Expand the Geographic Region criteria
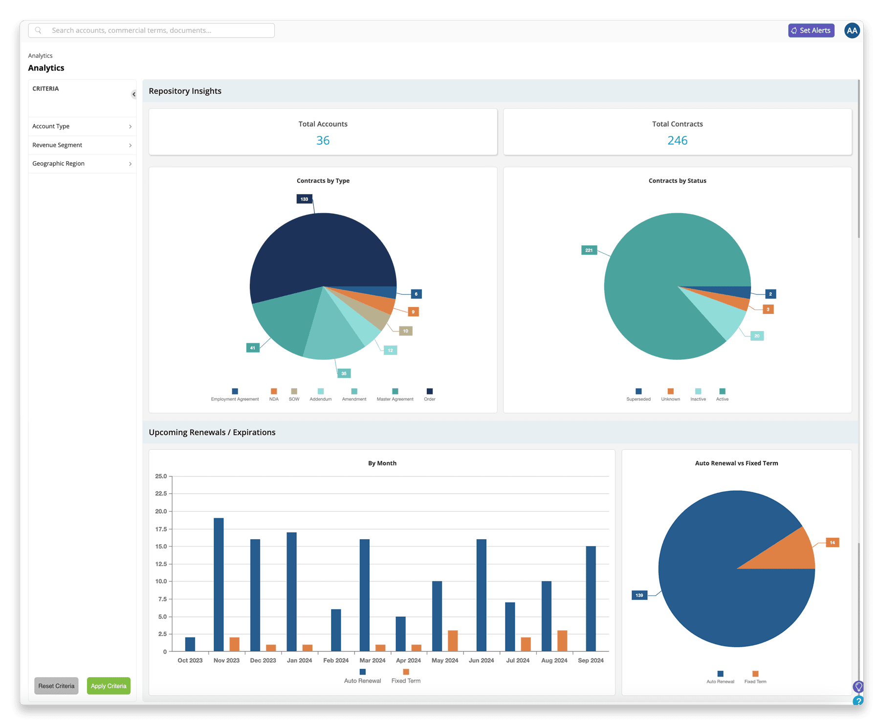This screenshot has height=727, width=880. coord(82,164)
